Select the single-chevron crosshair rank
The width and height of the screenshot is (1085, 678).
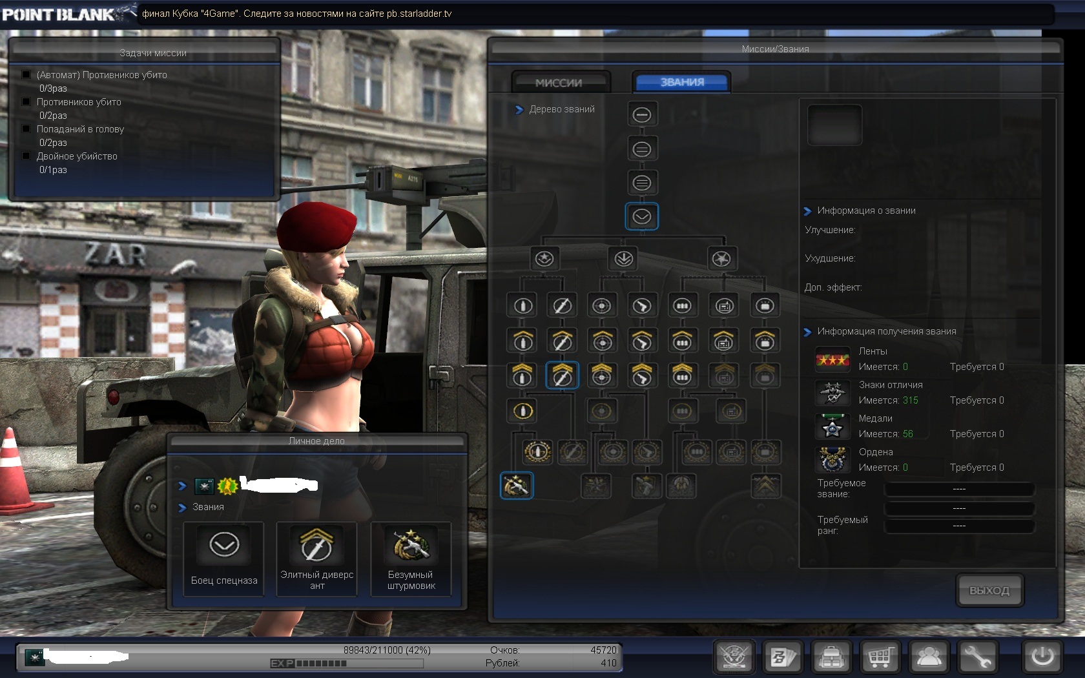(x=601, y=340)
